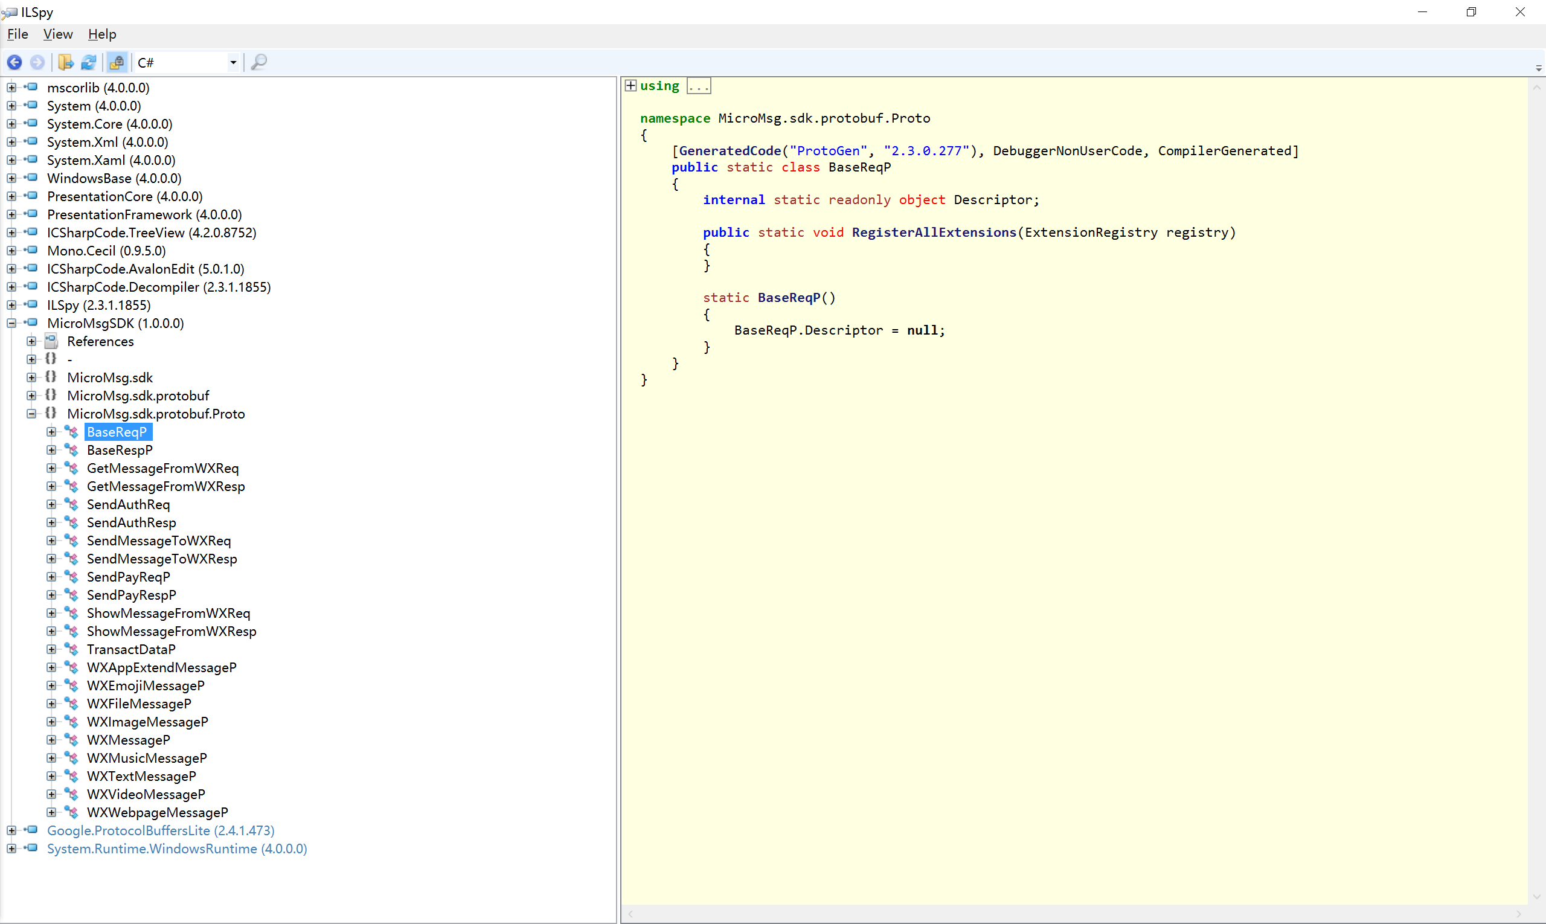Click the GeneratedCode attribute in code
The width and height of the screenshot is (1546, 924).
coord(730,151)
